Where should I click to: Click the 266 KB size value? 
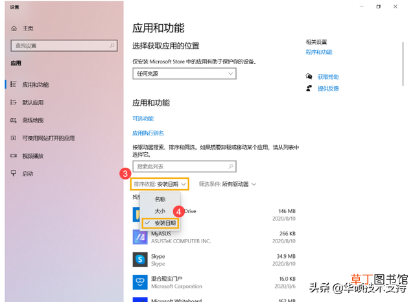287,233
